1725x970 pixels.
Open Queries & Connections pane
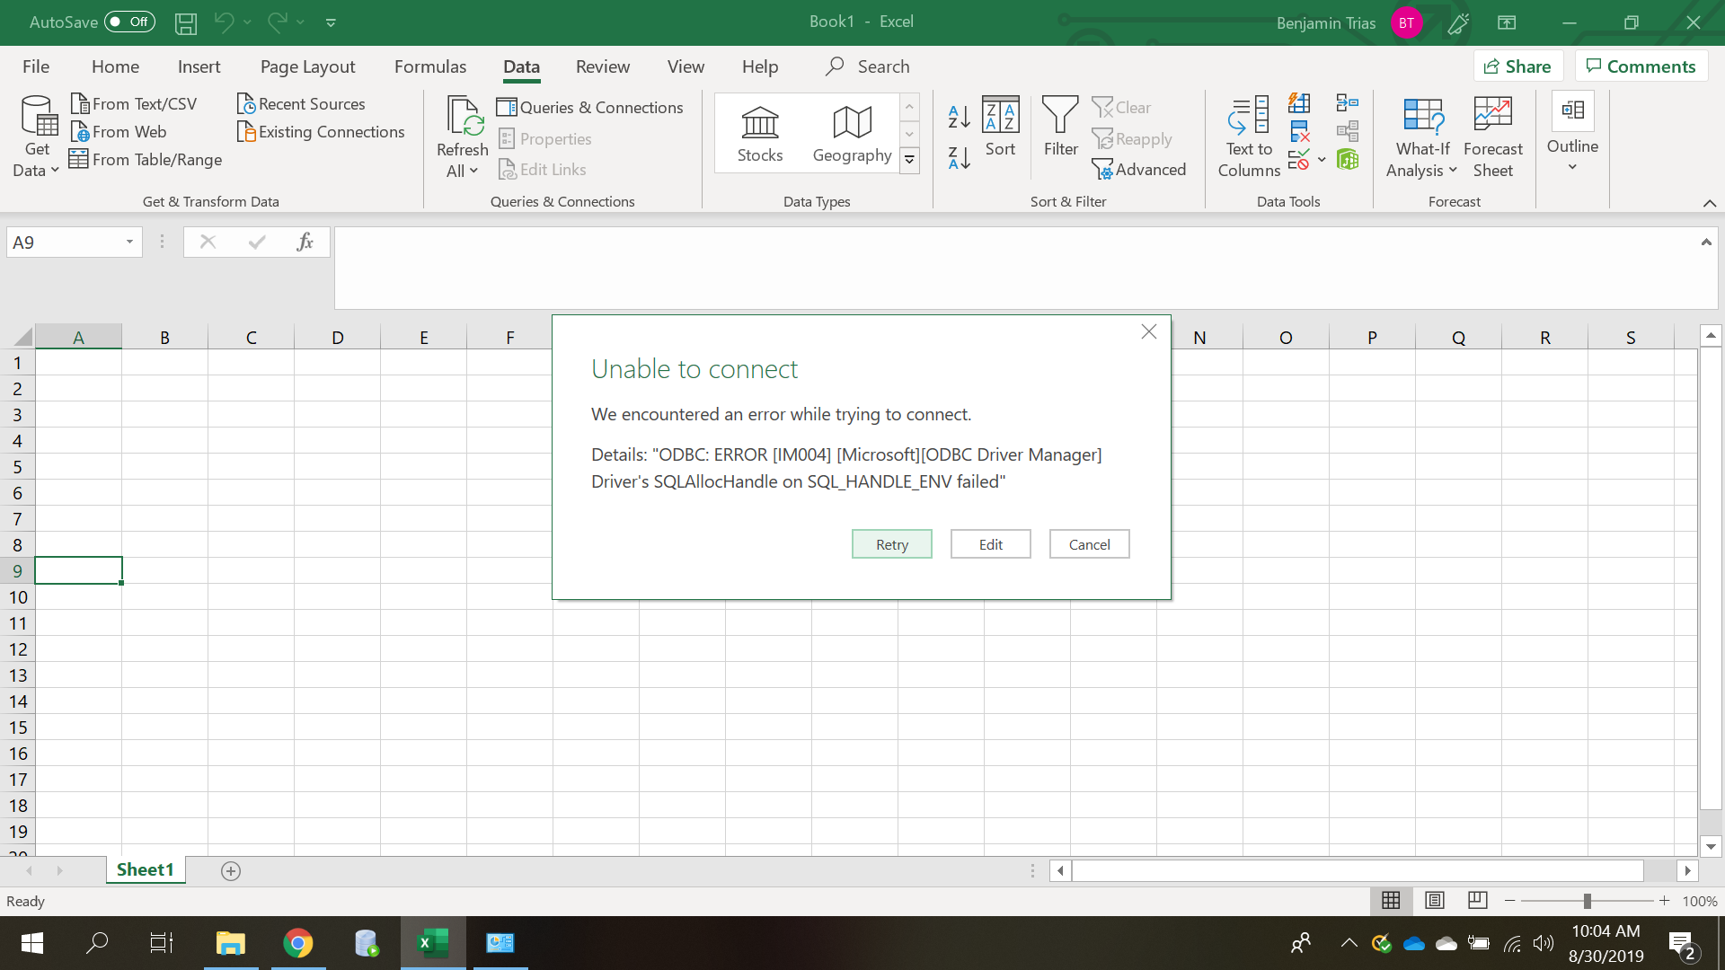click(x=590, y=108)
